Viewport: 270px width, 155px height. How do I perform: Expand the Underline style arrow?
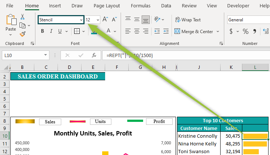tap(66, 31)
